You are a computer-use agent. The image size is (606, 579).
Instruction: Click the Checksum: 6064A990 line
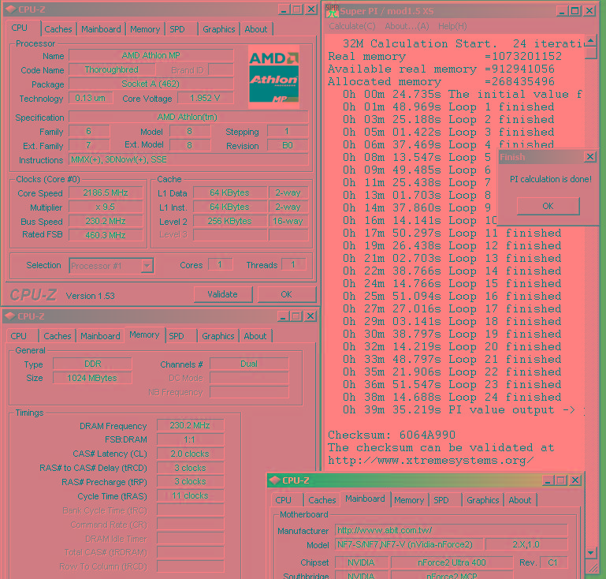pos(392,435)
